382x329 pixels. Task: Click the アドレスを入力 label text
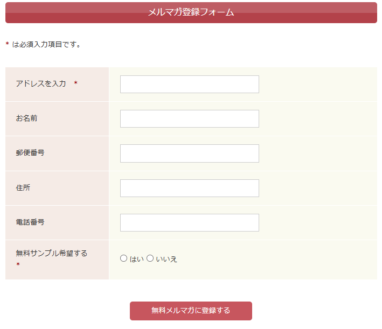[x=41, y=83]
